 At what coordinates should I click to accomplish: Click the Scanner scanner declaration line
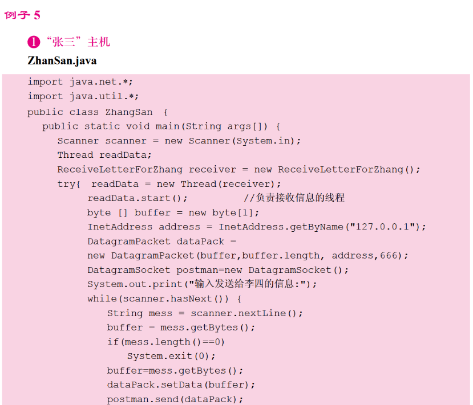(179, 140)
